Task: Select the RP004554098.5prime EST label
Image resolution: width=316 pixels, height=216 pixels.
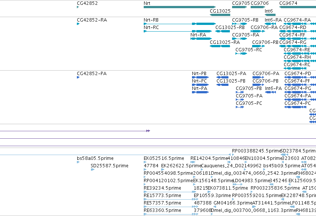Action: pyautogui.click(x=168, y=173)
